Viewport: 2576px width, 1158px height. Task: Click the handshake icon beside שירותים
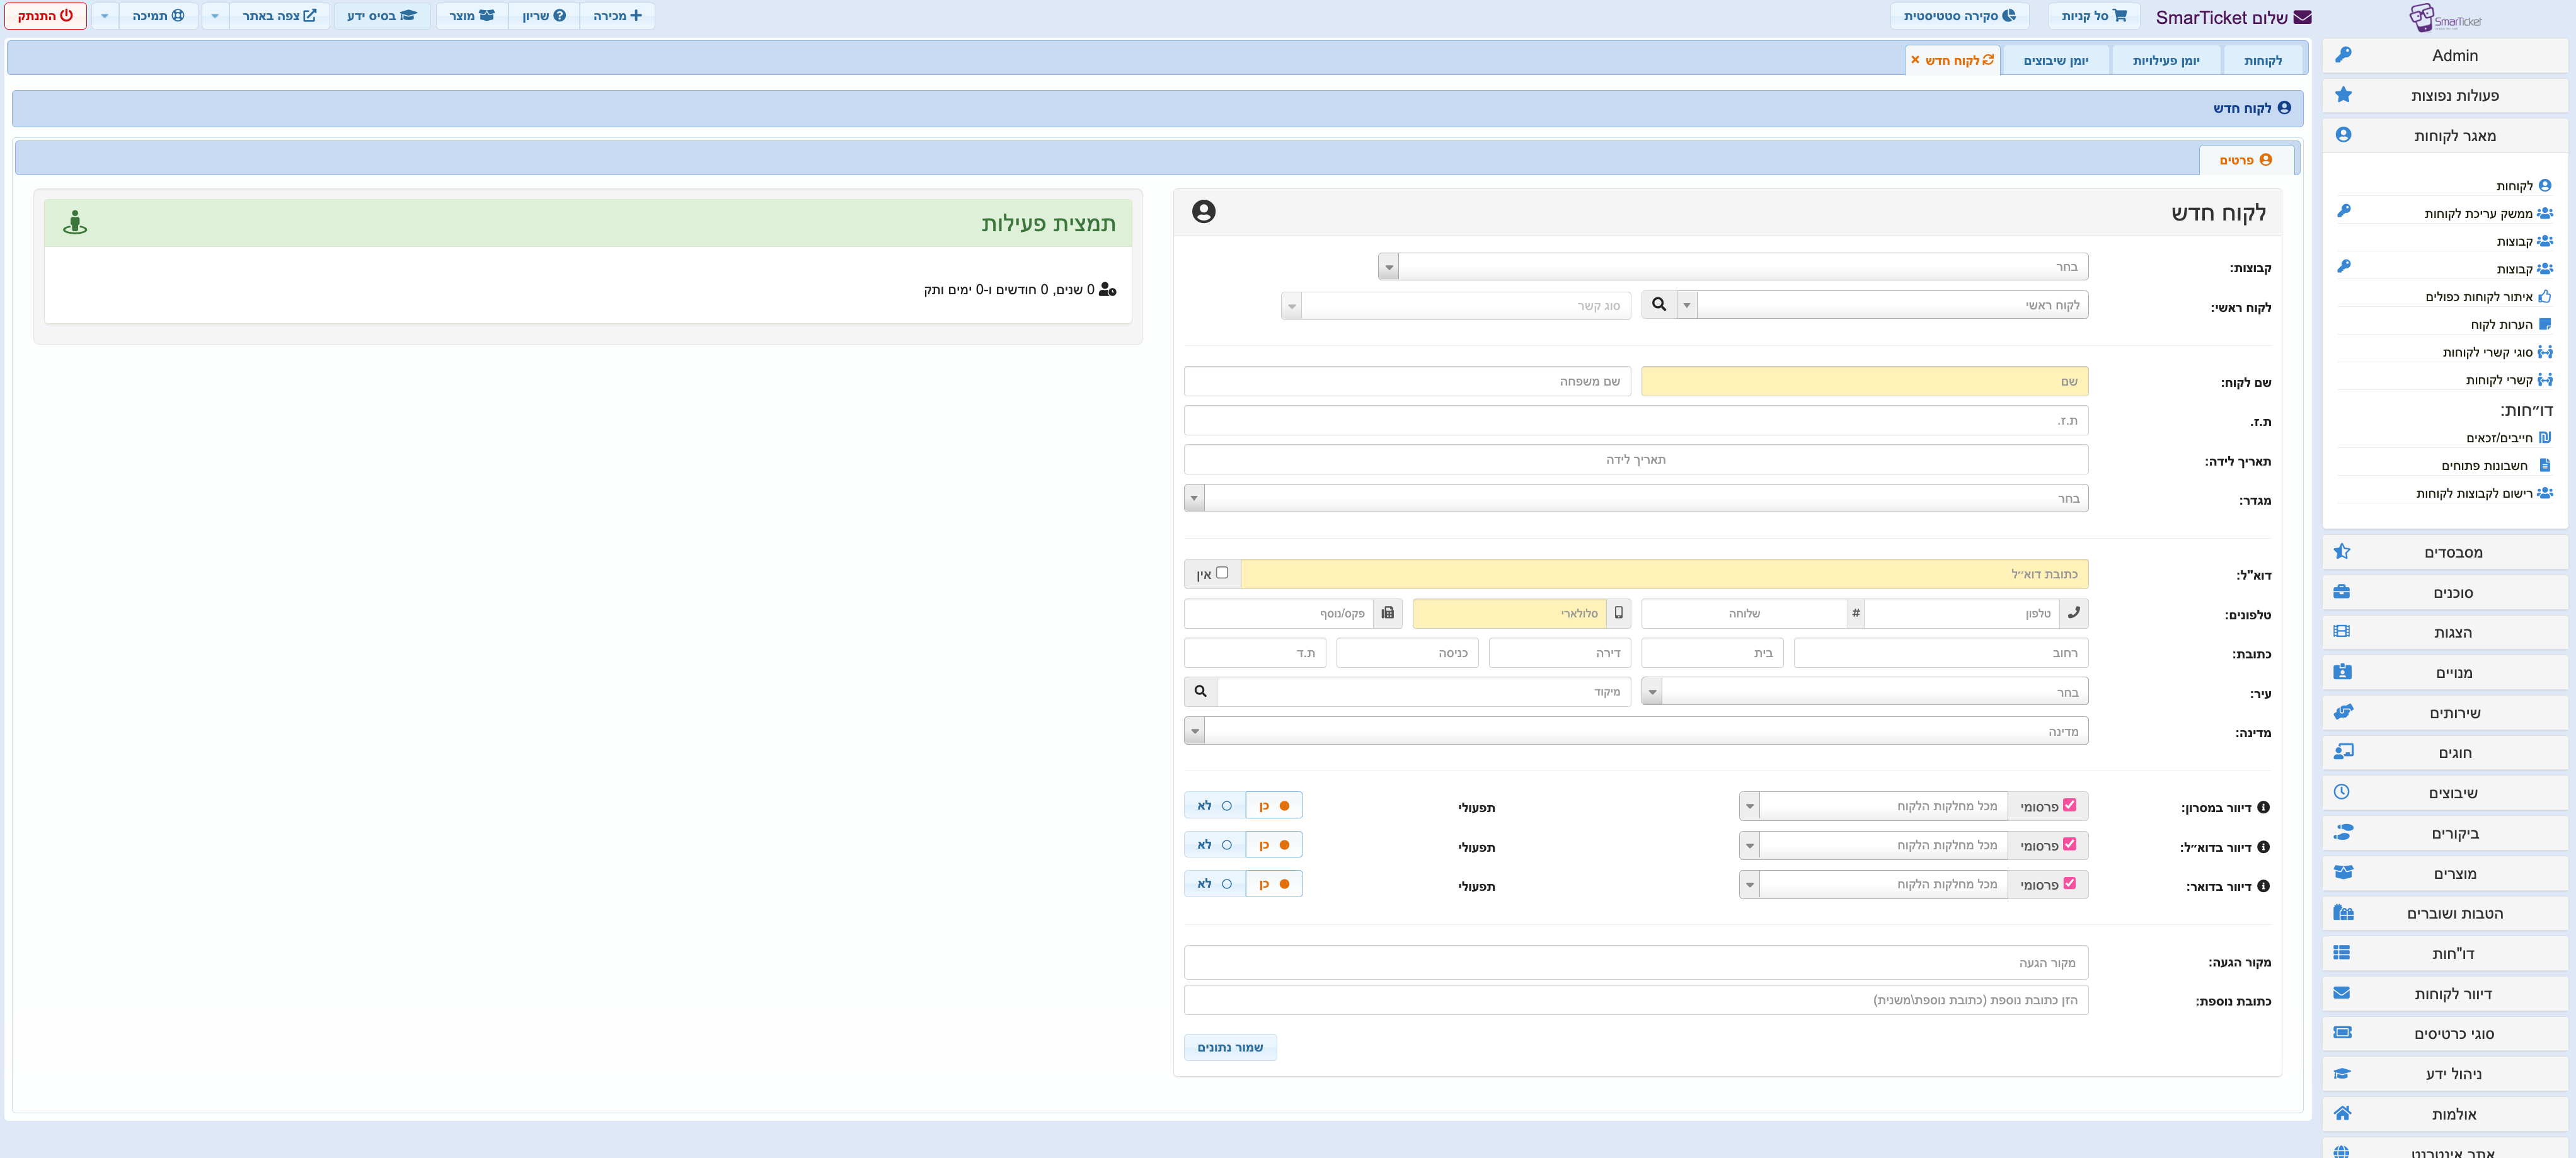pyautogui.click(x=2342, y=712)
